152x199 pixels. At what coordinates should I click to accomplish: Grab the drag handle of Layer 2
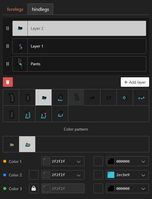coord(8,28)
